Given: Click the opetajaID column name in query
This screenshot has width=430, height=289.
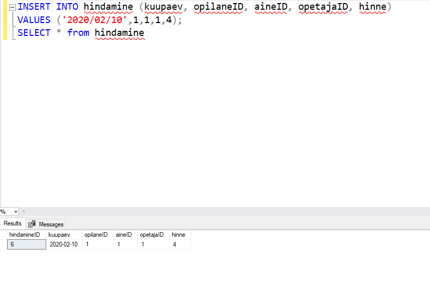Looking at the screenshot, I should 323,7.
